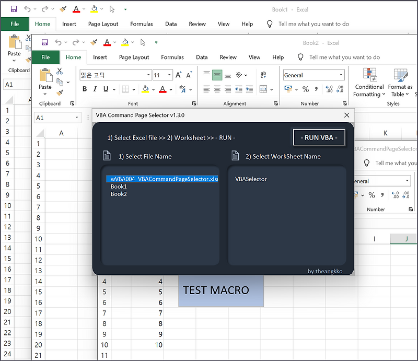The width and height of the screenshot is (418, 361).
Task: Switch to the Formulas ribbon tab
Action: (x=172, y=57)
